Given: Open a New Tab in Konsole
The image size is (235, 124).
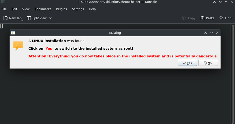Looking at the screenshot, I should tap(13, 18).
